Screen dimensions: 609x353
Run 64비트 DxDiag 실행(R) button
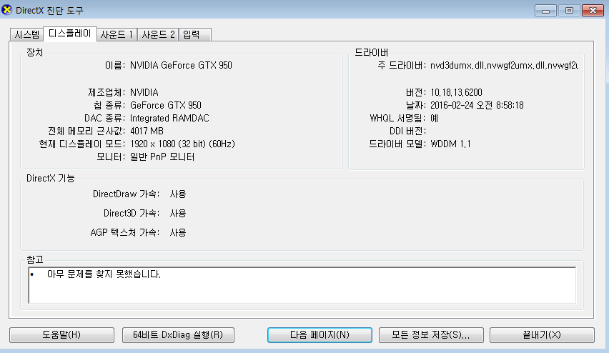[178, 334]
